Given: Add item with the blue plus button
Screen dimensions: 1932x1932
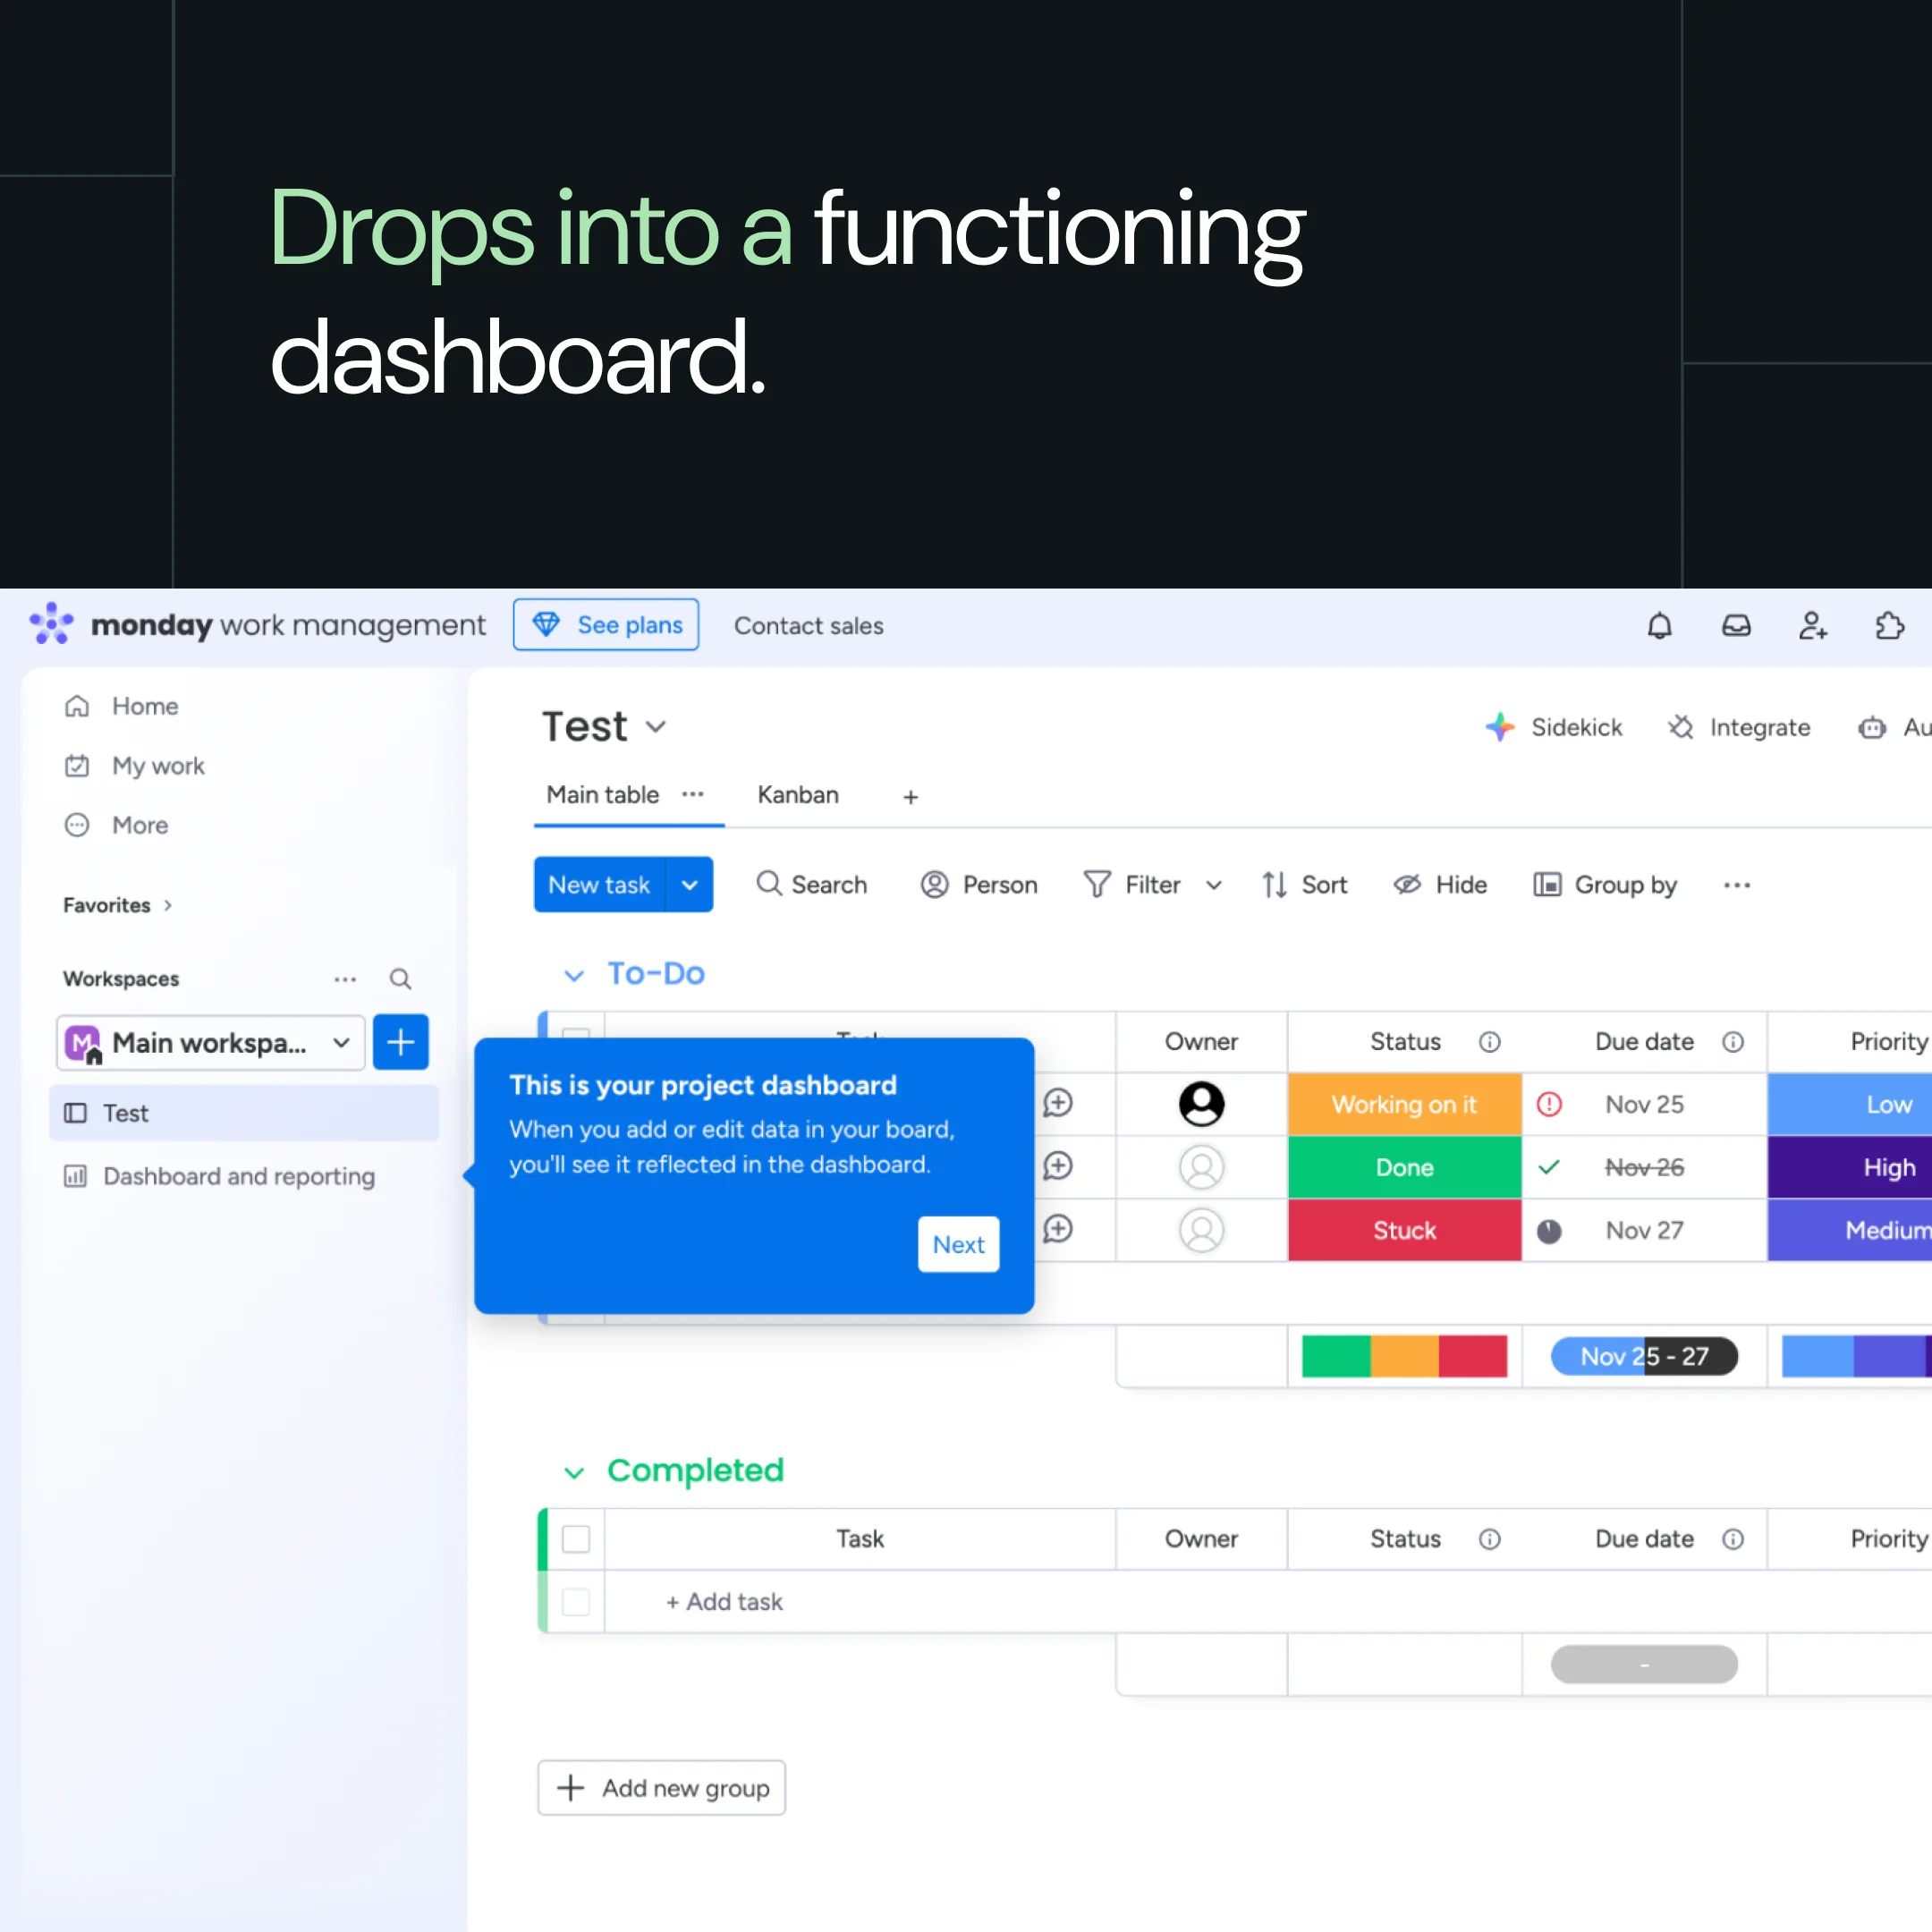Looking at the screenshot, I should pyautogui.click(x=400, y=1042).
